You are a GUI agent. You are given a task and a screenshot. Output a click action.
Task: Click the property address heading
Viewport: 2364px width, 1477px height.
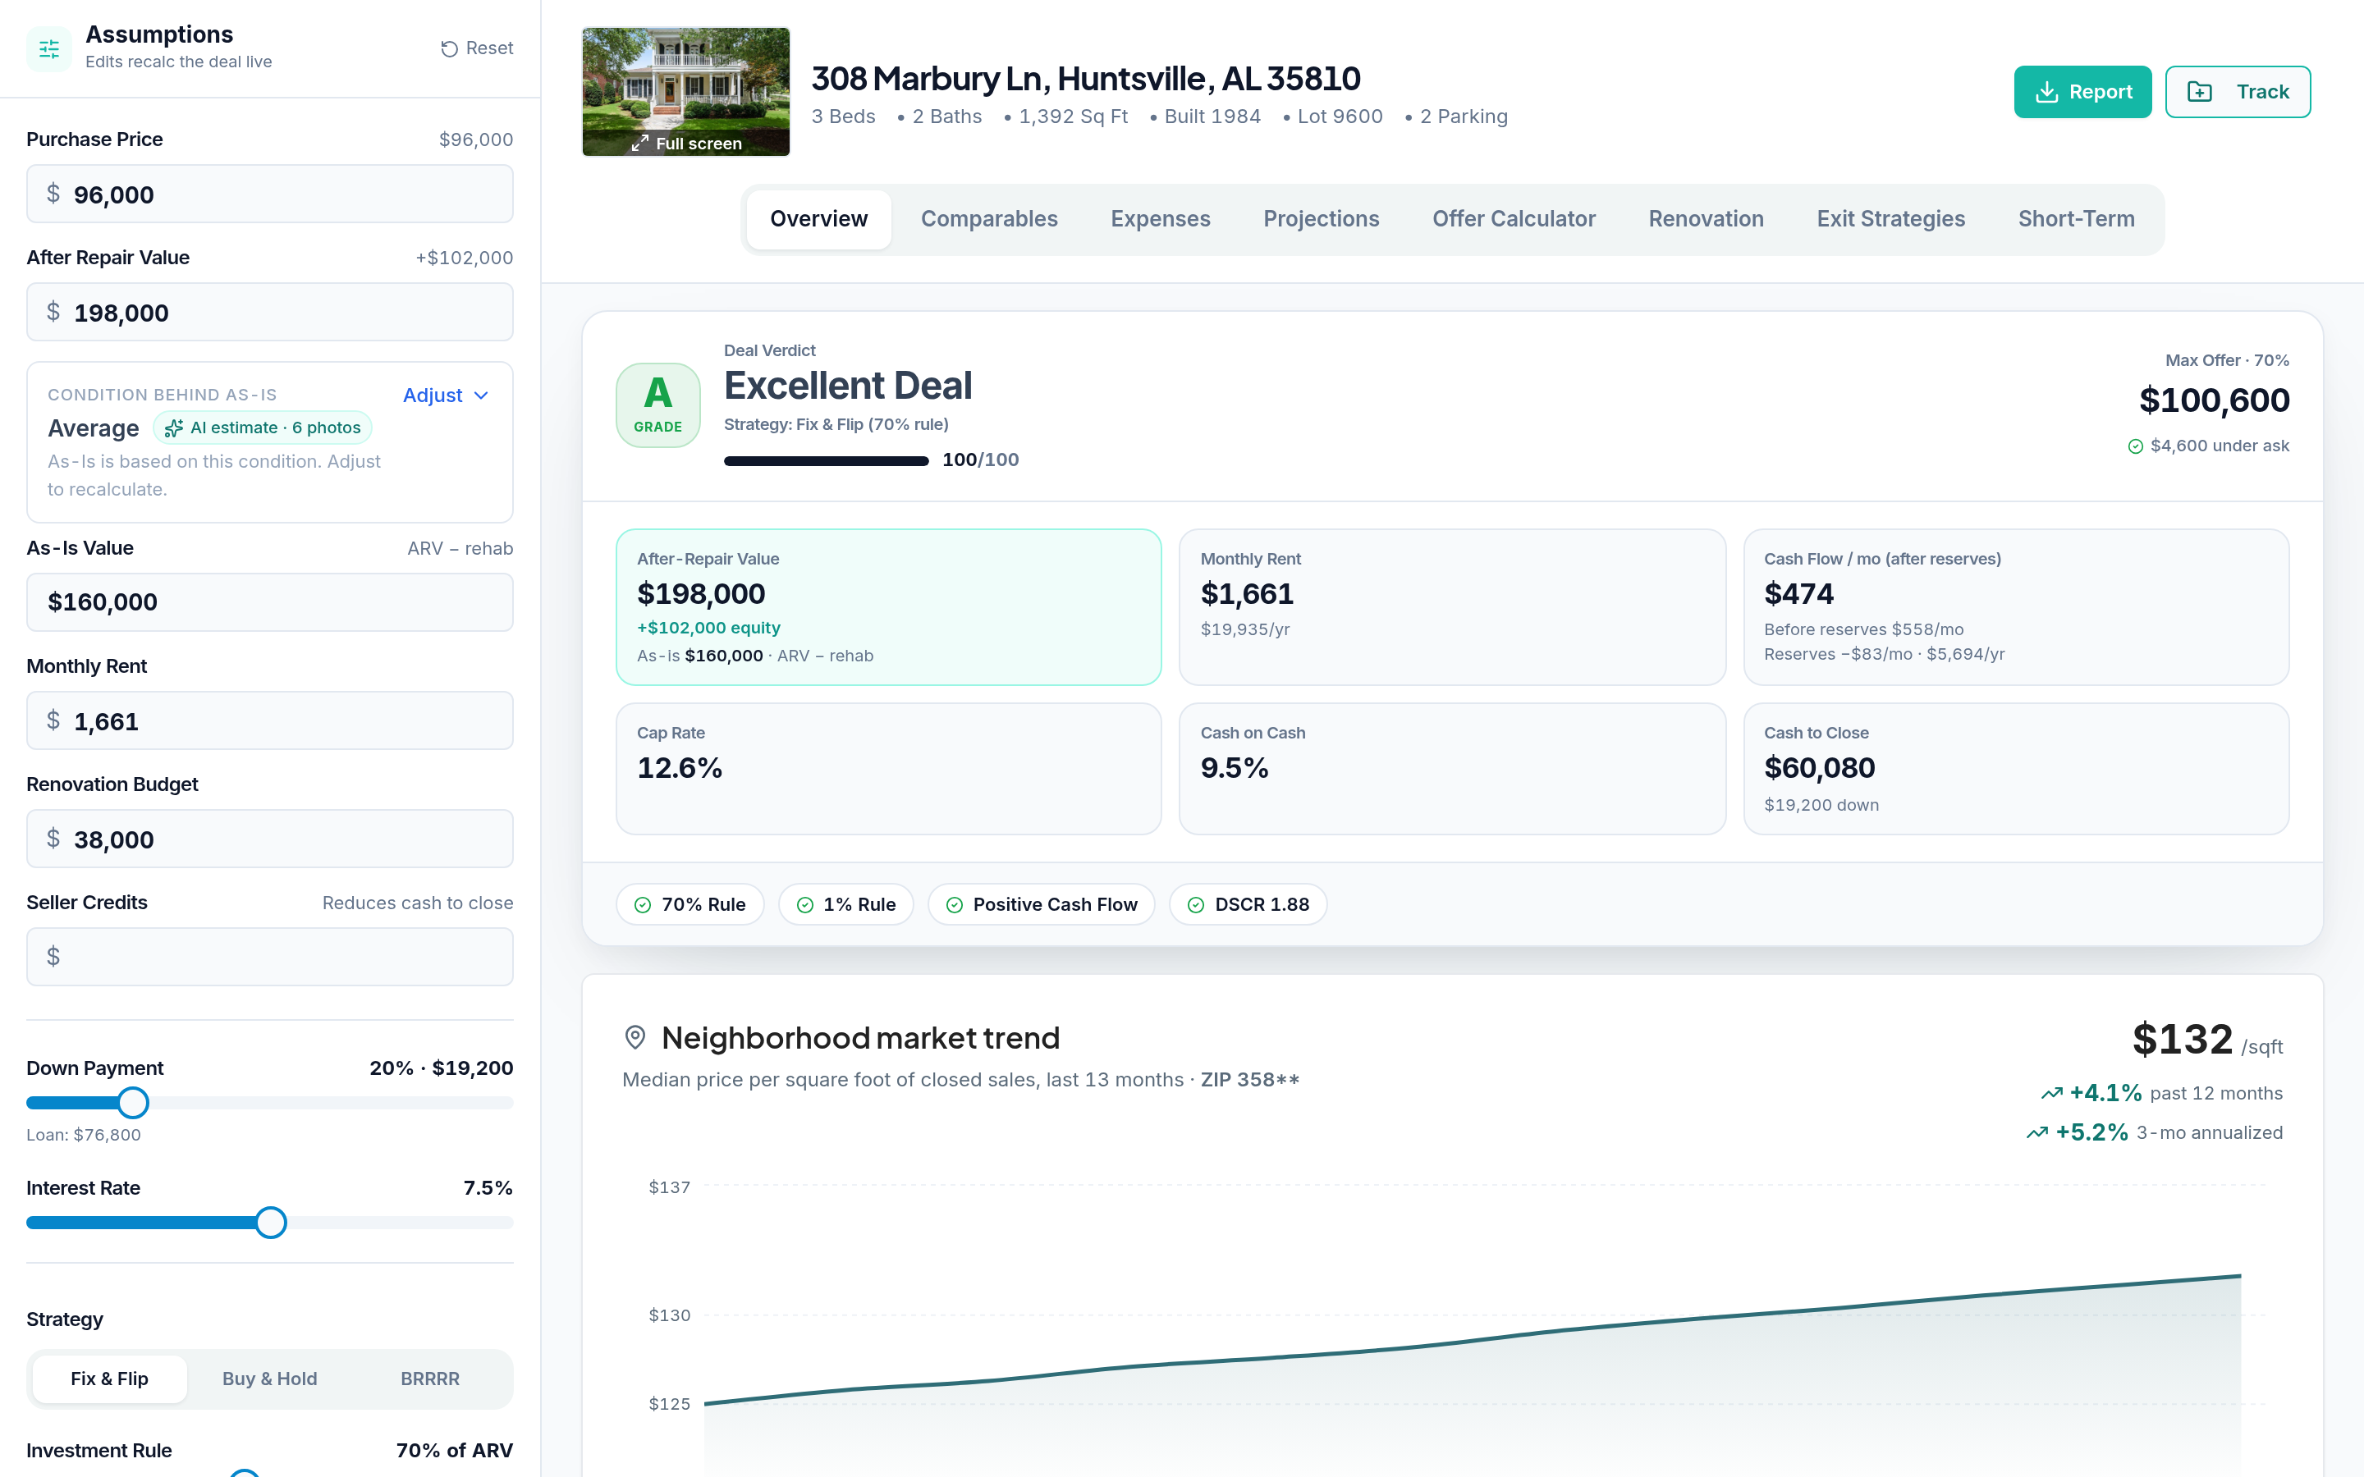point(1085,79)
